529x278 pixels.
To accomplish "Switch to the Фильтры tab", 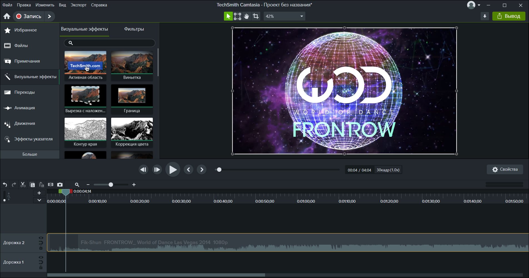I will coord(134,29).
